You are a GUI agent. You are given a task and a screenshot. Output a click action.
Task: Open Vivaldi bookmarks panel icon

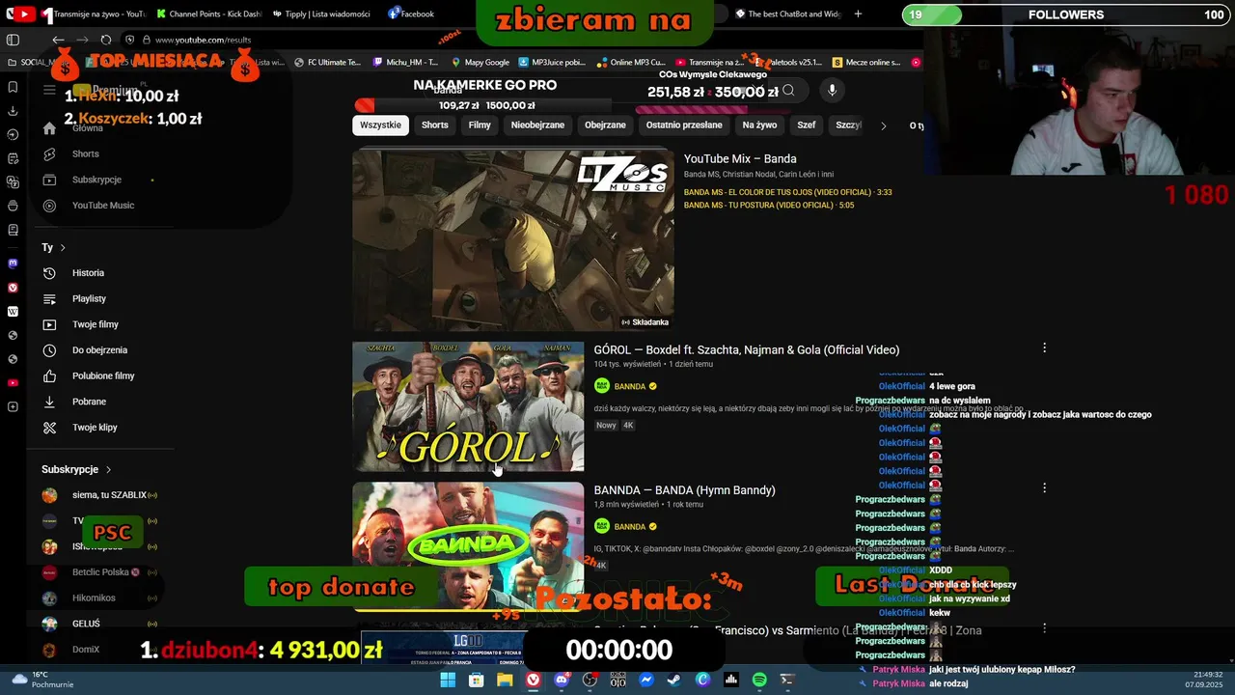(x=13, y=87)
